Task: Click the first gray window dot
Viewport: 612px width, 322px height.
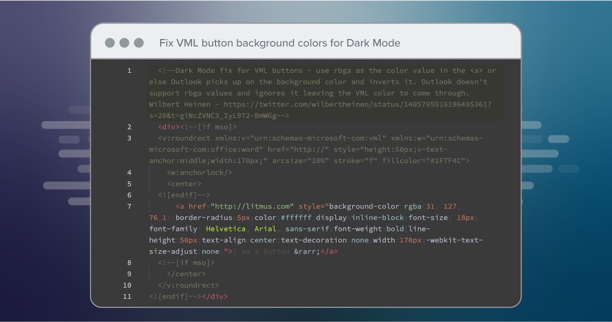Action: click(110, 43)
